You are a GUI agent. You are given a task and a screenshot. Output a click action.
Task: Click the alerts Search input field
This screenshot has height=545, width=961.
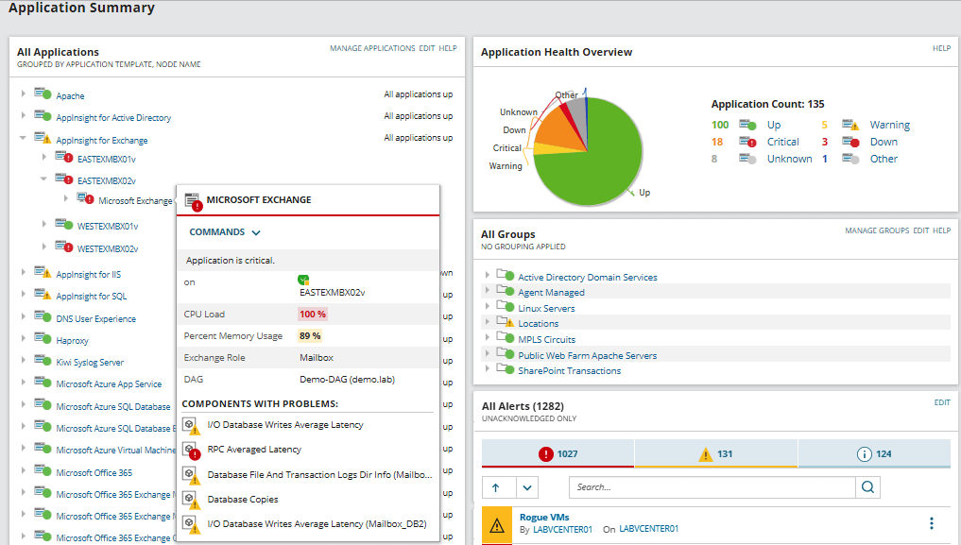712,487
